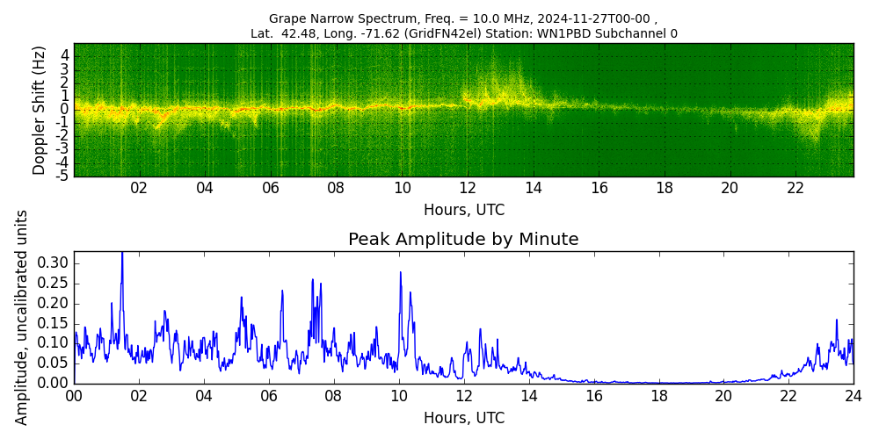
Task: Click the 0 Hz Doppler shift tick label
Action: coord(64,110)
